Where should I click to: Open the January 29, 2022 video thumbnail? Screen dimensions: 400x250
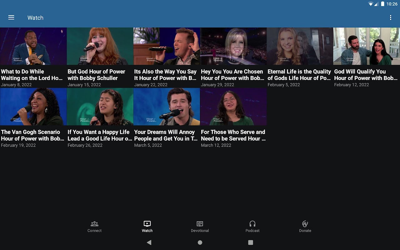(233, 46)
